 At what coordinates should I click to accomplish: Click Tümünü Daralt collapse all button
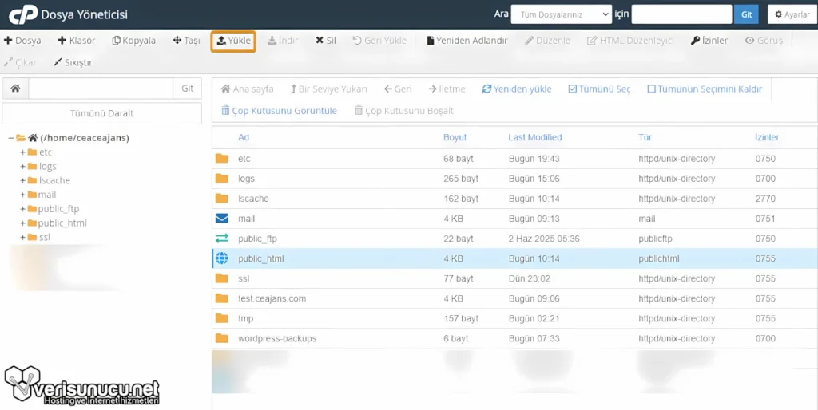pos(101,113)
